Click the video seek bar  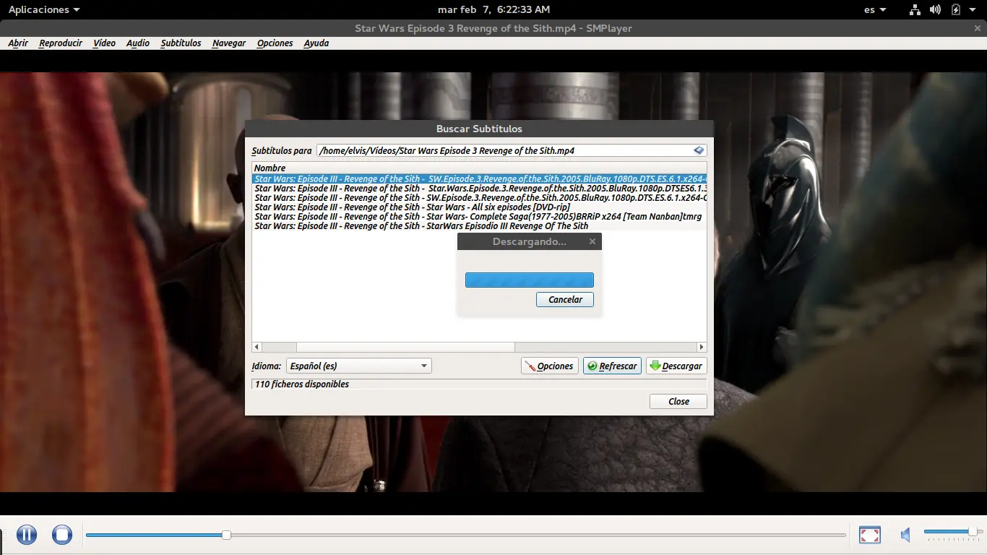pyautogui.click(x=465, y=535)
